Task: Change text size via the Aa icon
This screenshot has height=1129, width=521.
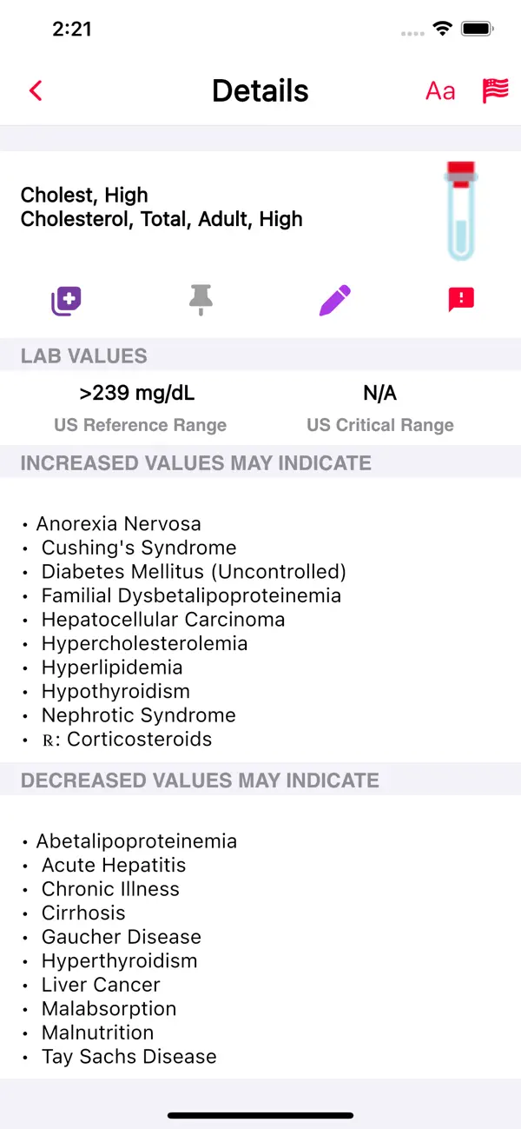Action: [x=440, y=90]
